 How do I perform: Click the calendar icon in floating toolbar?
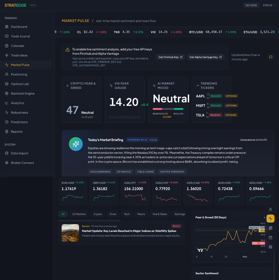tap(270, 237)
